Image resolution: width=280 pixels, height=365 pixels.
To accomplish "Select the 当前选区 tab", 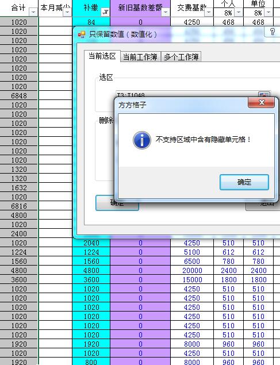I will (x=102, y=56).
